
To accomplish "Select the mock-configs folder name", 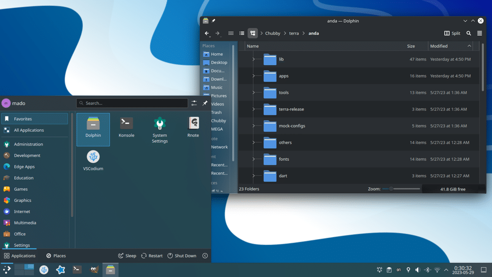I will pyautogui.click(x=292, y=126).
